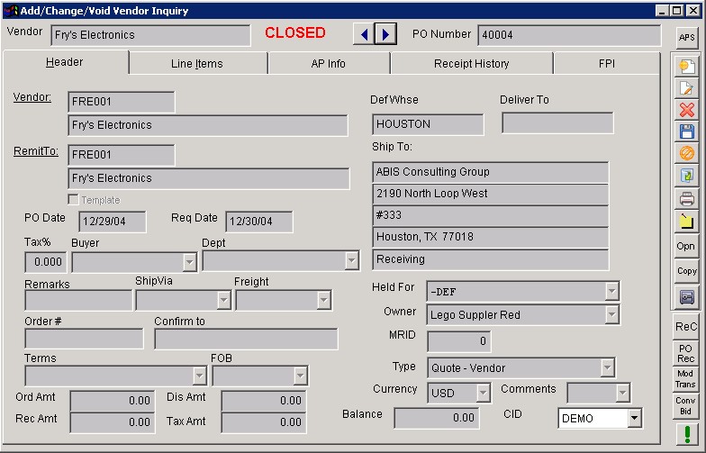This screenshot has width=706, height=453.
Task: Expand the Buyer dropdown
Action: [189, 262]
